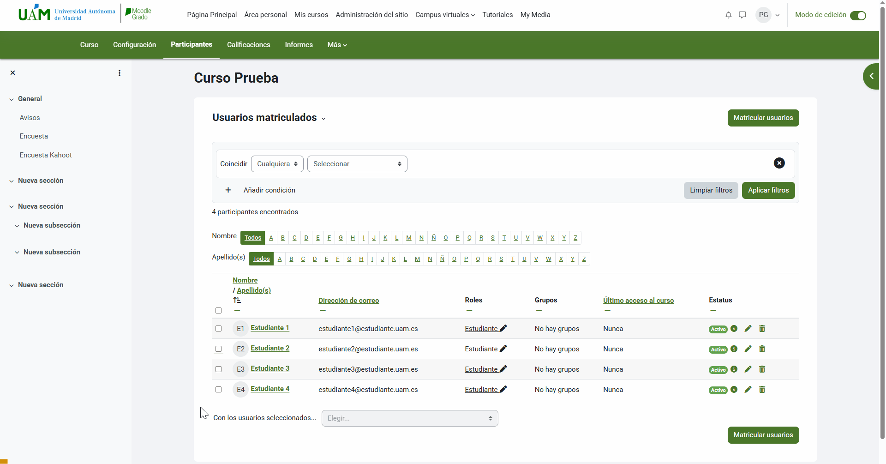Click the Aplicar filtros button
886x464 pixels.
point(768,190)
